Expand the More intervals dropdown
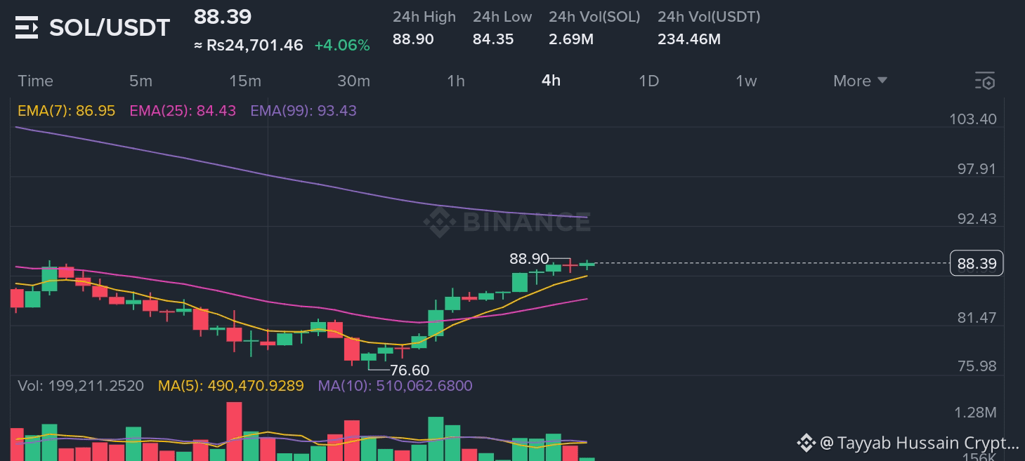Screen dimensions: 1025x461 click(x=860, y=81)
